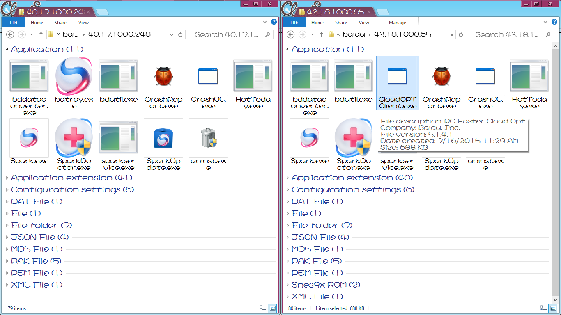
Task: Expand Application extension (41) group in left window
Action: pyautogui.click(x=7, y=178)
